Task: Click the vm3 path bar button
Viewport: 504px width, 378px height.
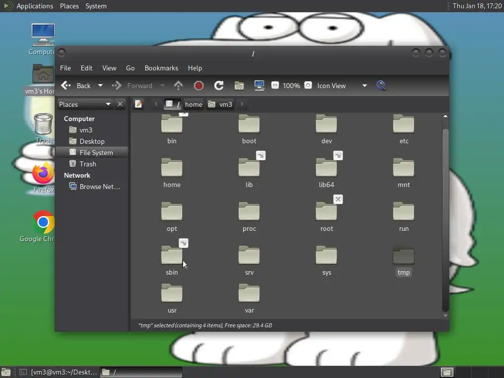Action: [x=220, y=104]
